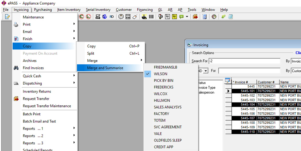Open the Item Inventory menu
Screen dimensions: 301x151
(x=69, y=9)
